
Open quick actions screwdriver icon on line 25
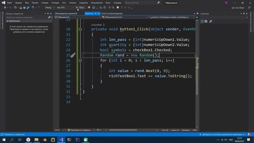(x=73, y=55)
